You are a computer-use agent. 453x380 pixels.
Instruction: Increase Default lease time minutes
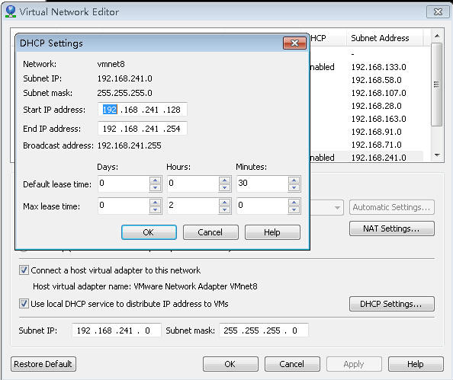(x=294, y=180)
